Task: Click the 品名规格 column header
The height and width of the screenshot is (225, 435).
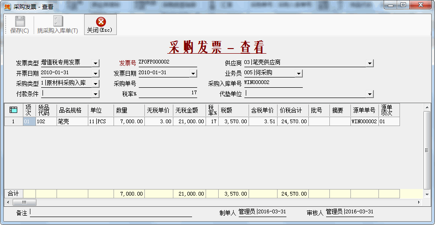Action: tap(72, 110)
